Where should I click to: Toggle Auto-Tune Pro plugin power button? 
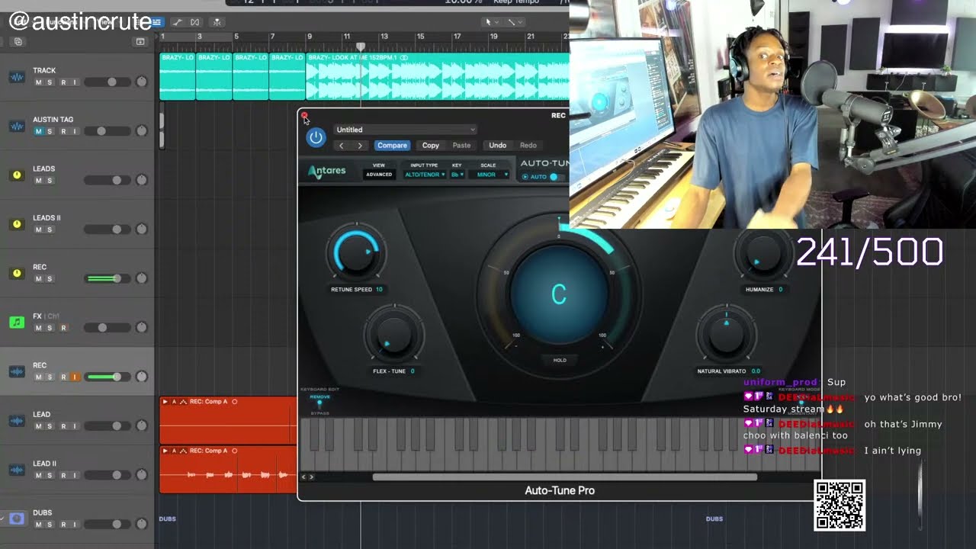coord(316,137)
